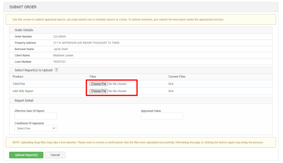Click the help icon beside Select Report(s) to Upload
The height and width of the screenshot is (163, 283).
(56, 70)
